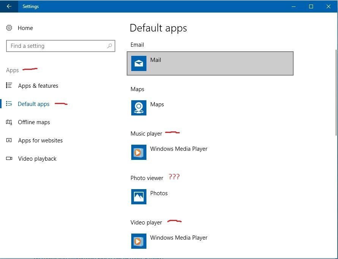This screenshot has width=338, height=259.
Task: Focus the Find a setting search box
Action: click(x=61, y=46)
